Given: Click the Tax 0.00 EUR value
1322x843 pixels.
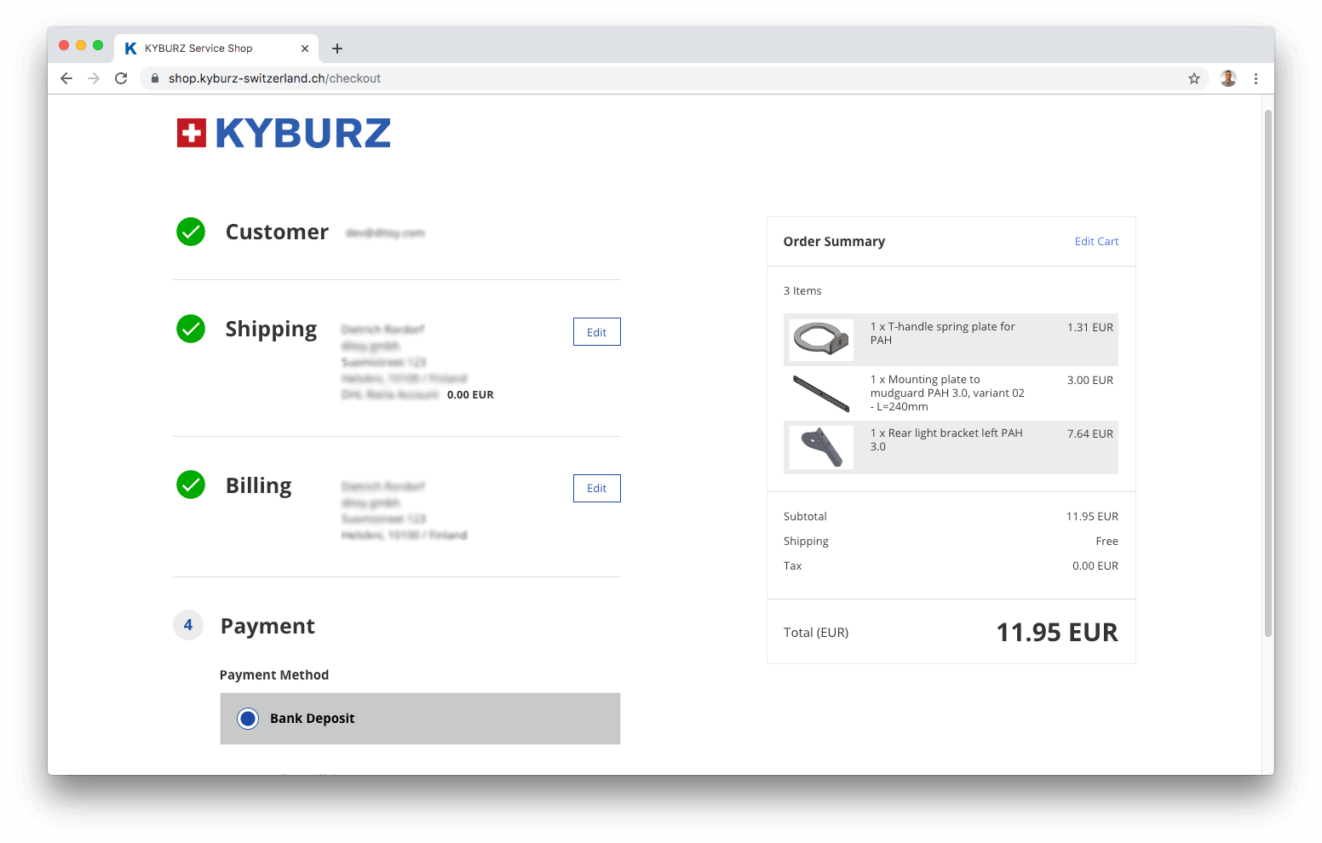Looking at the screenshot, I should 1095,566.
